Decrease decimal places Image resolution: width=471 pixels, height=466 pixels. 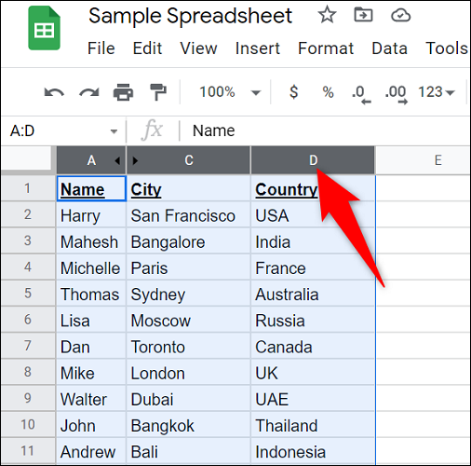(361, 94)
